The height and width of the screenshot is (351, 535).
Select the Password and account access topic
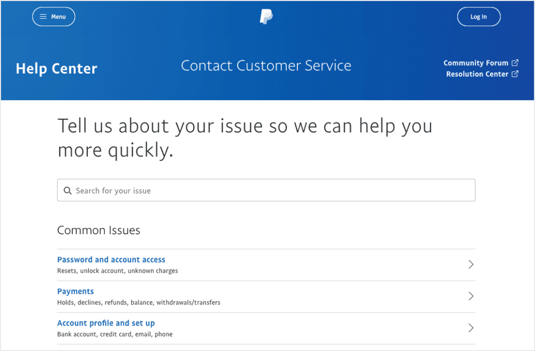111,259
